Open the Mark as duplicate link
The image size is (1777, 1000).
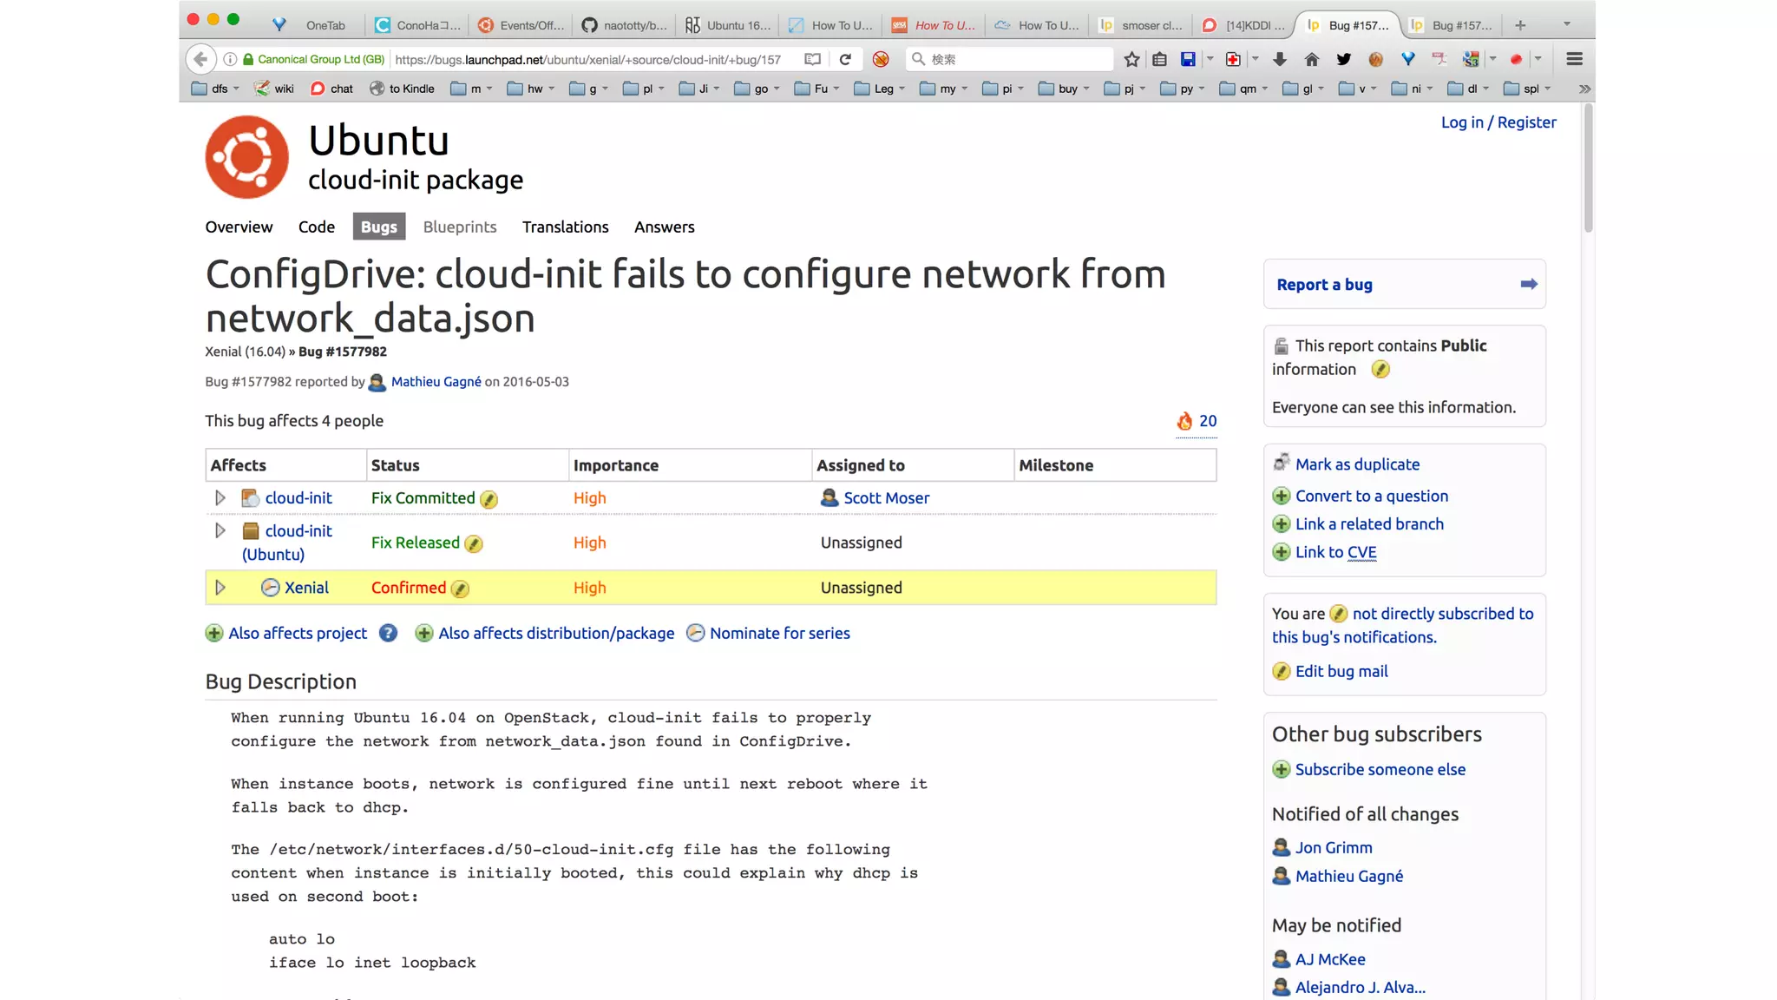click(x=1357, y=464)
